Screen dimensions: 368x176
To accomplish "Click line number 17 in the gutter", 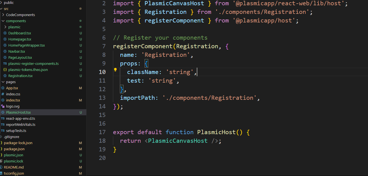I will pyautogui.click(x=102, y=132).
